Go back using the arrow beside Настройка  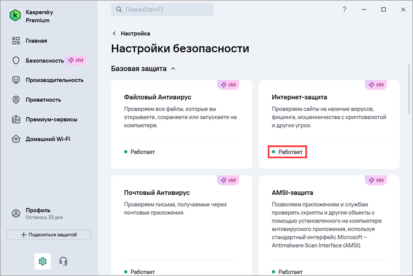coord(114,34)
